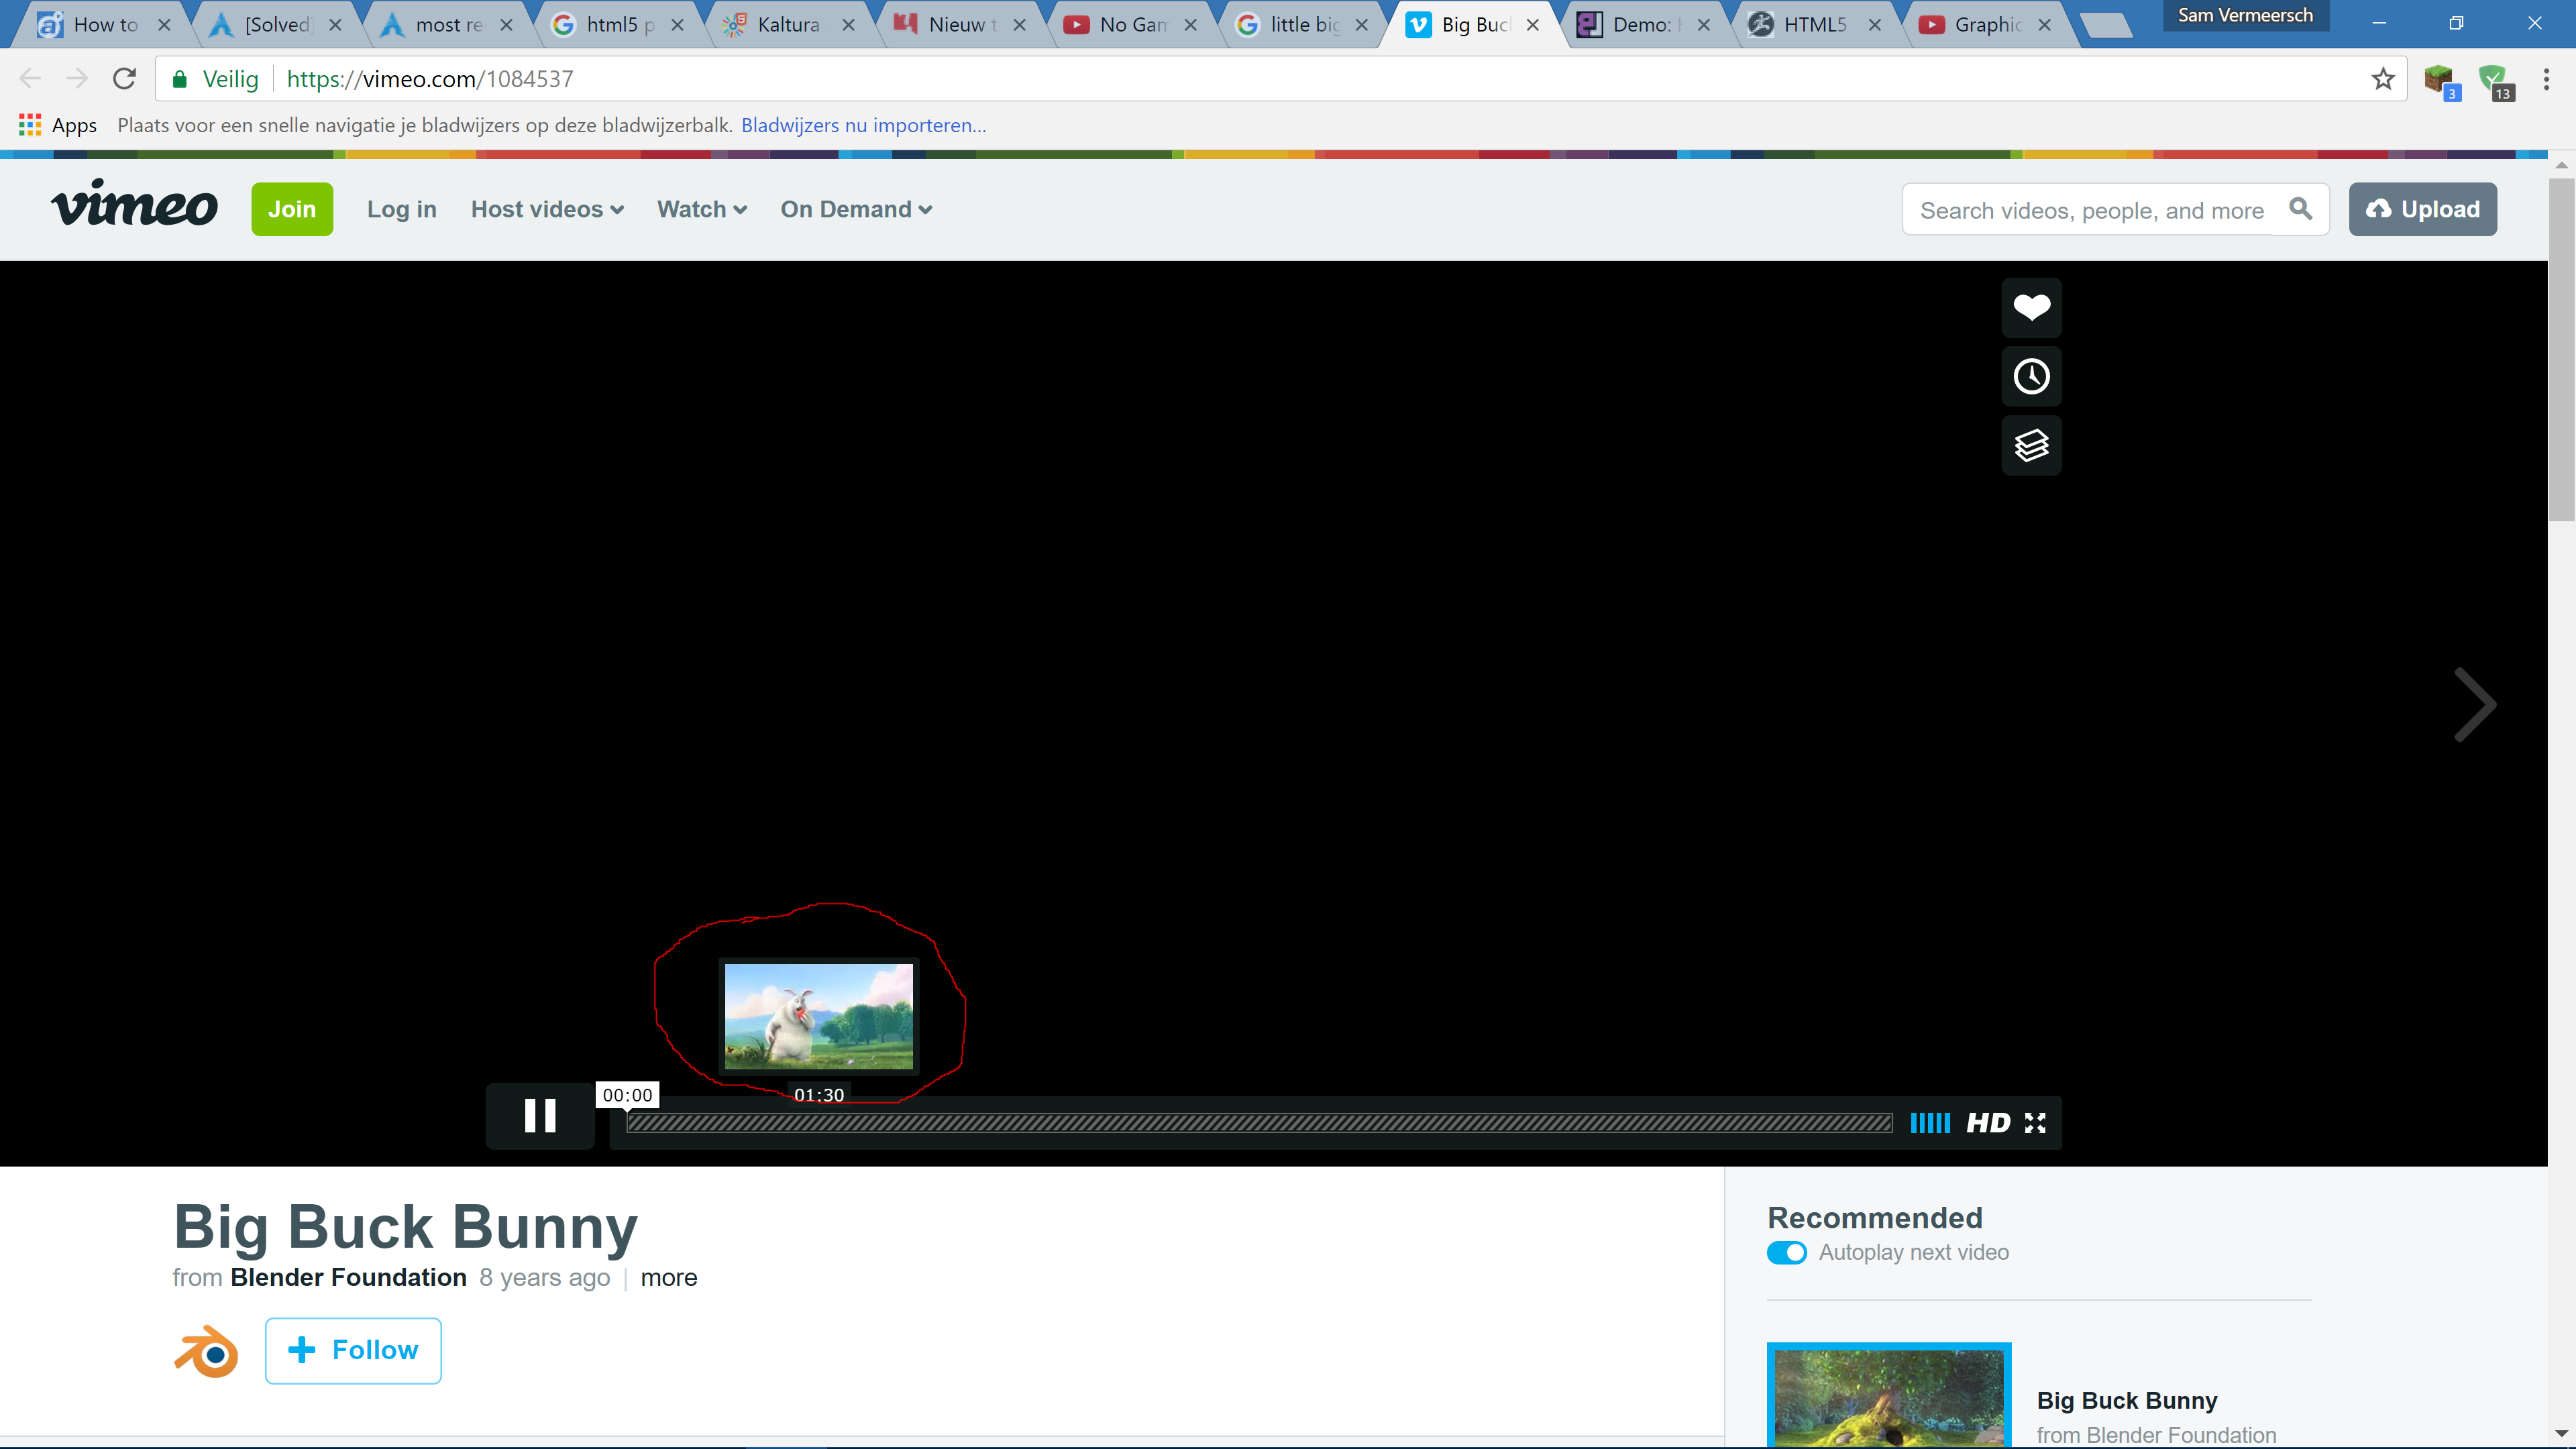Pause the video playback
Screen dimensions: 2576x1449
(x=540, y=1115)
